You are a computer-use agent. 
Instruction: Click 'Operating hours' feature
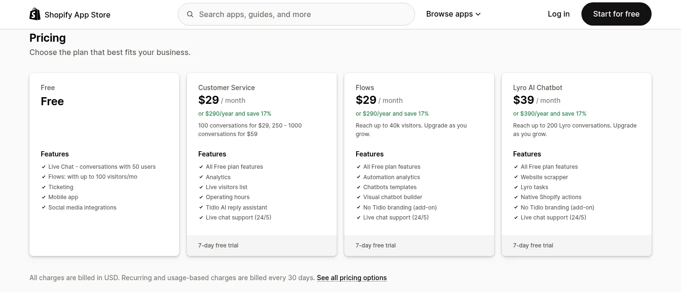pos(228,197)
